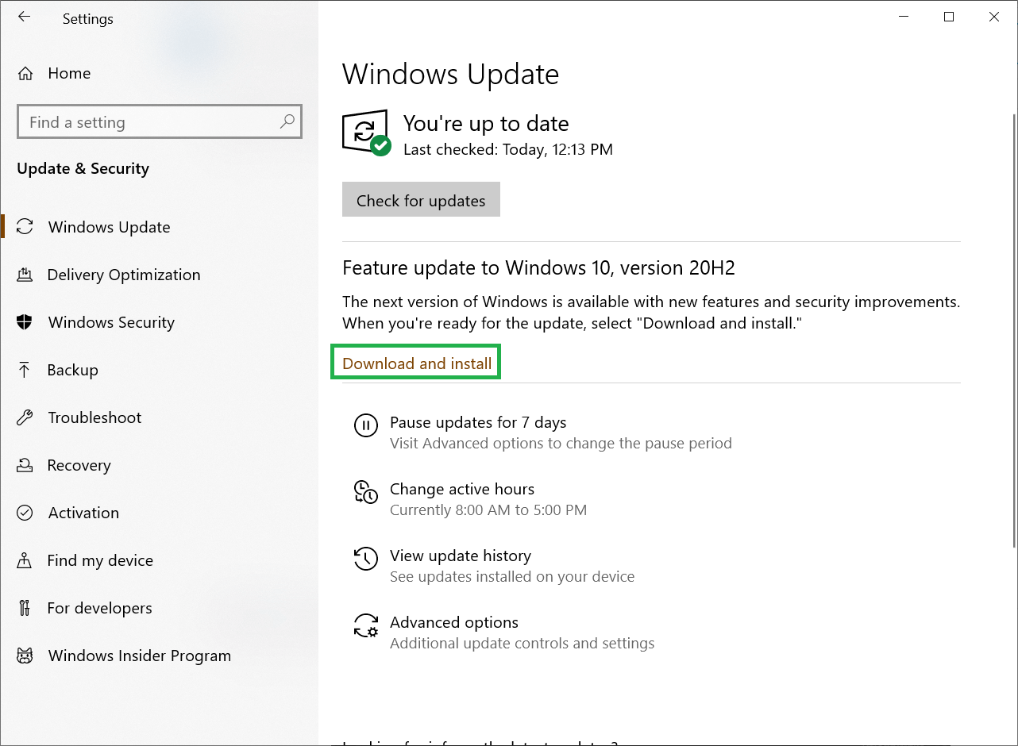Click the Home house icon

25,74
